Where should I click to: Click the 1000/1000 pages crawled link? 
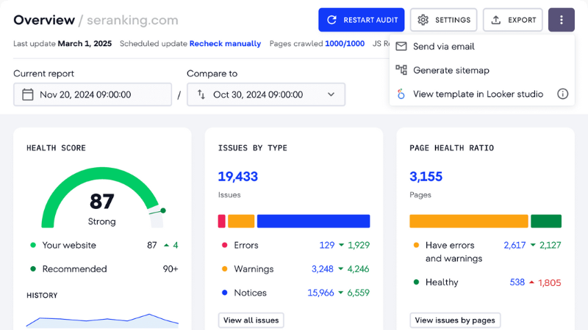pyautogui.click(x=345, y=43)
